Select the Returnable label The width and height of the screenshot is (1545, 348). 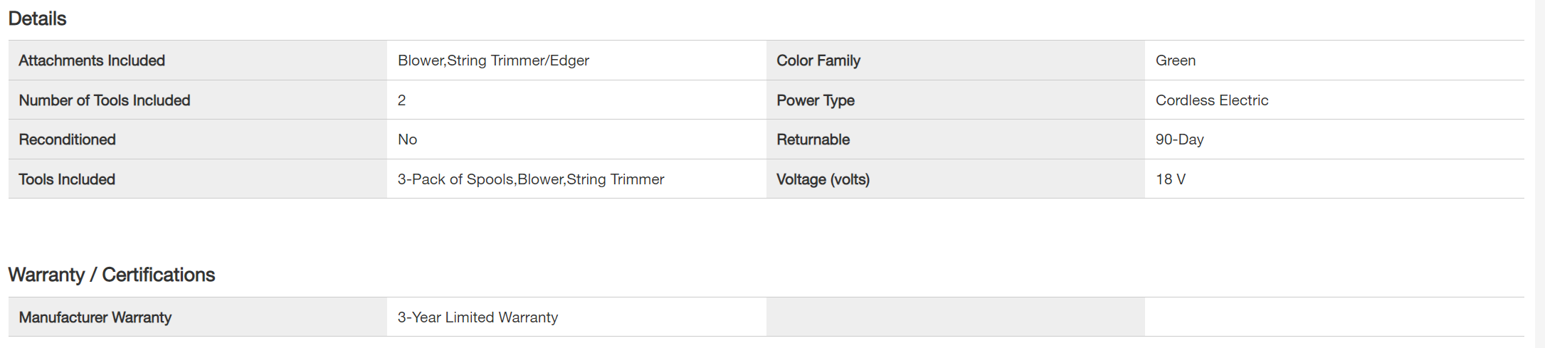click(813, 139)
